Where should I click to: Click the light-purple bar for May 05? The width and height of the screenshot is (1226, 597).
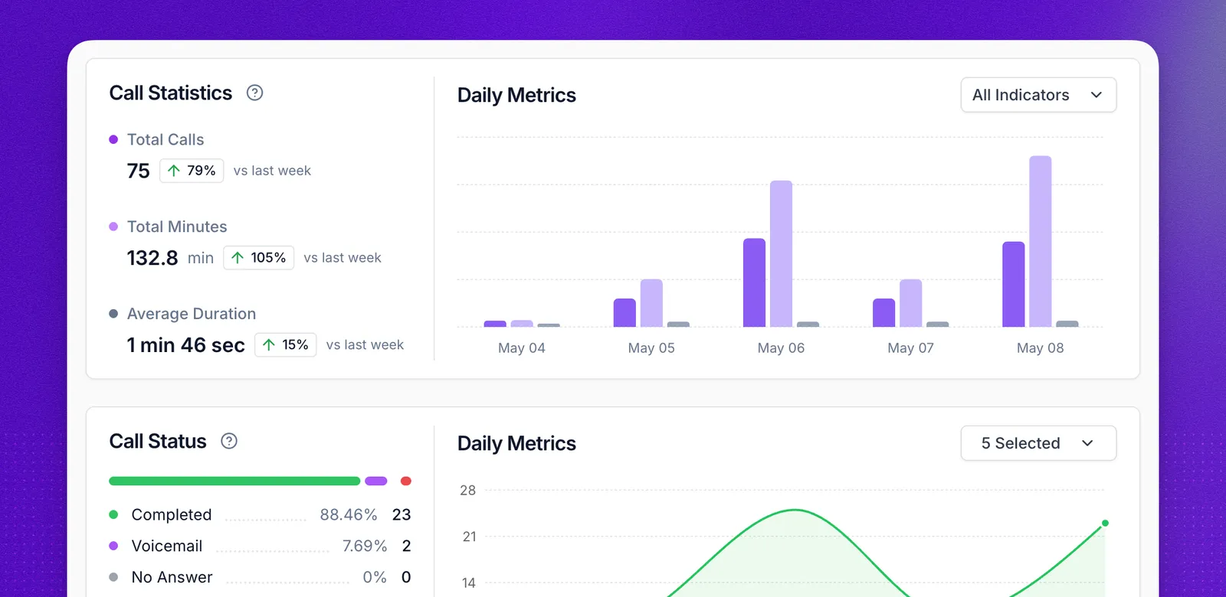click(x=651, y=303)
